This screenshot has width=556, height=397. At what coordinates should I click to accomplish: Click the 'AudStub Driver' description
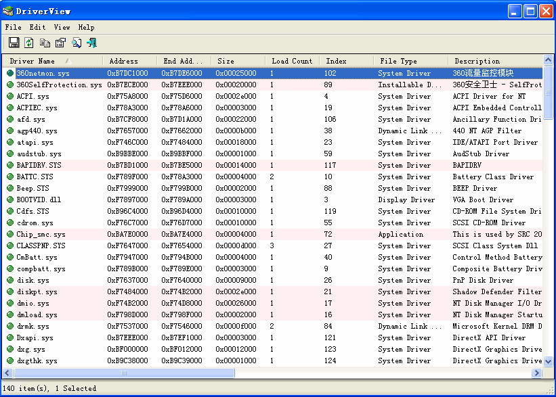coord(481,154)
